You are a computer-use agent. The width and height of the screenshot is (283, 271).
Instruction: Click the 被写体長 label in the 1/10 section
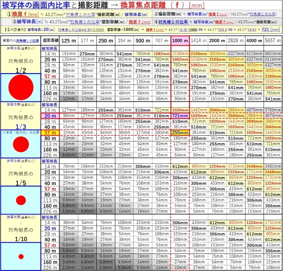pos(49,217)
